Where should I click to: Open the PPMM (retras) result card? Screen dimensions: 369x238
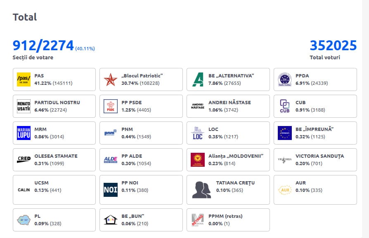[228, 220]
